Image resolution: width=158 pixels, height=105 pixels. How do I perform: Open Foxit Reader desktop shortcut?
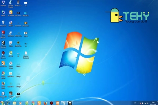(3, 64)
